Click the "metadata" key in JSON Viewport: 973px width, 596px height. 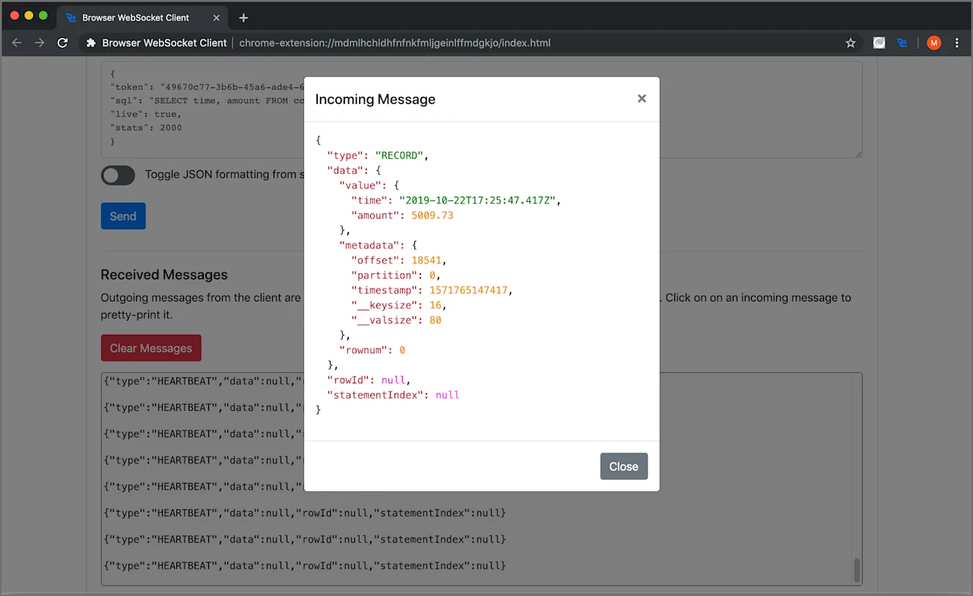click(x=369, y=245)
